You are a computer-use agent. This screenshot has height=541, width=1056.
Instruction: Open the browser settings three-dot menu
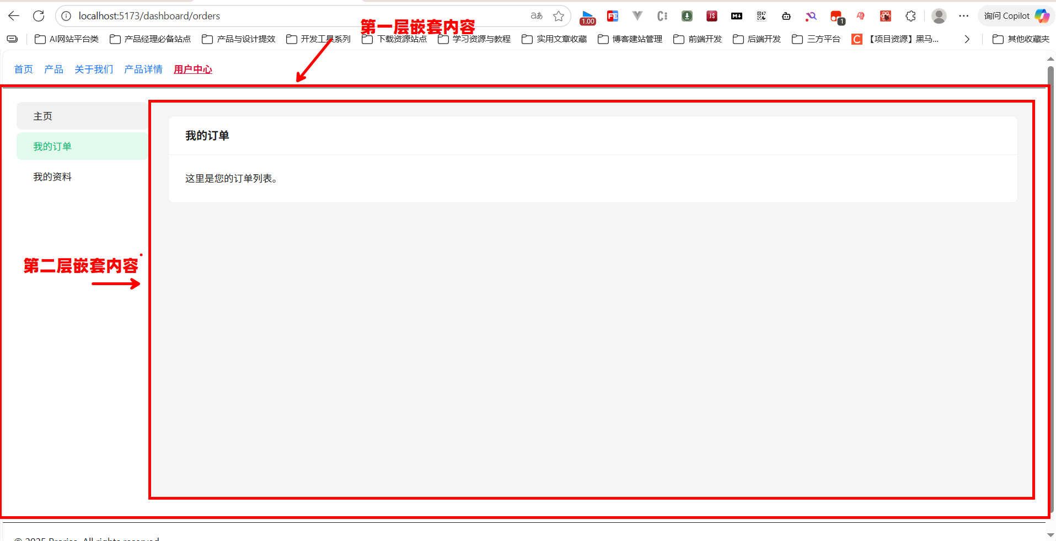pyautogui.click(x=963, y=16)
